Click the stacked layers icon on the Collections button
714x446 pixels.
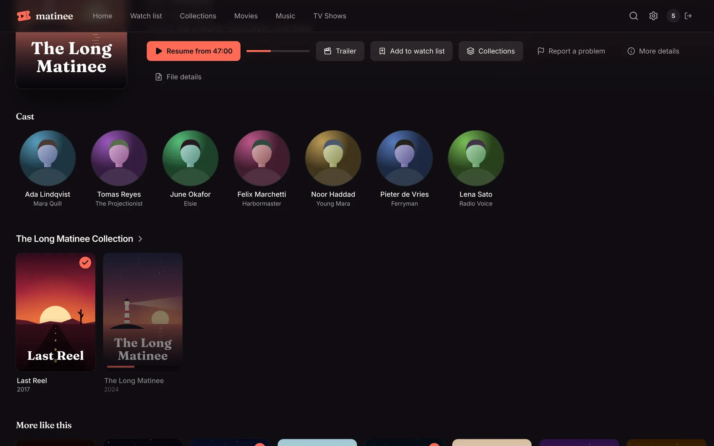[471, 51]
